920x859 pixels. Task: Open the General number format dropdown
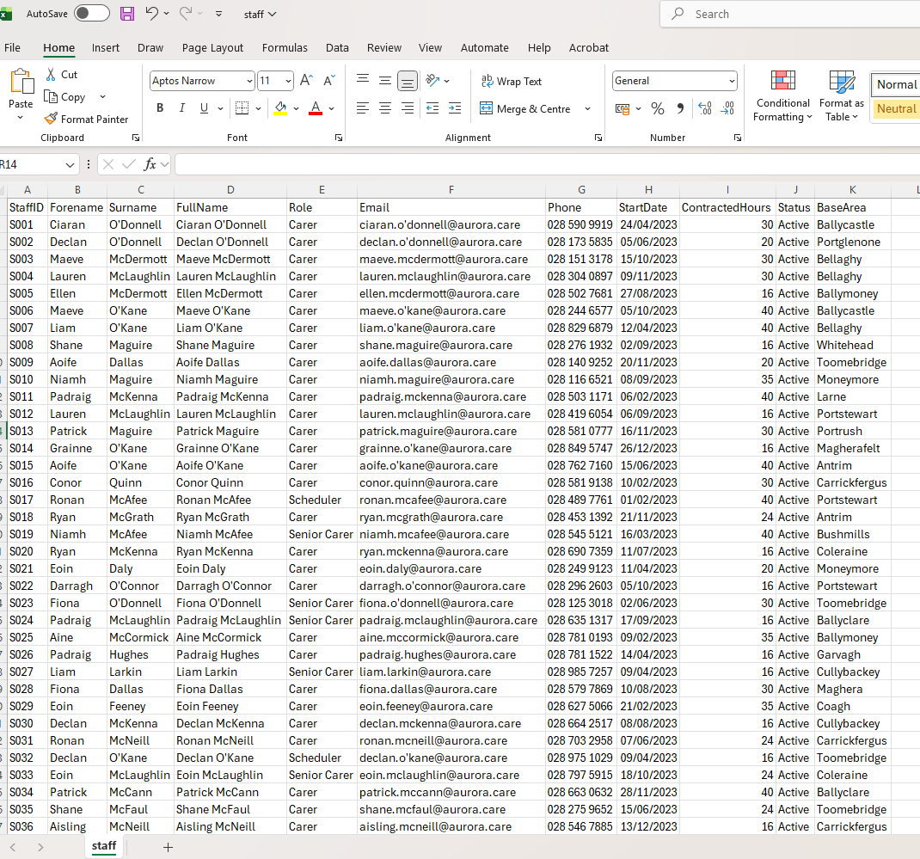[x=674, y=80]
